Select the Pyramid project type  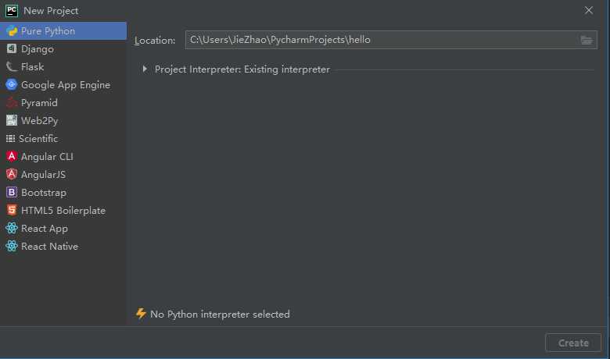[63, 103]
